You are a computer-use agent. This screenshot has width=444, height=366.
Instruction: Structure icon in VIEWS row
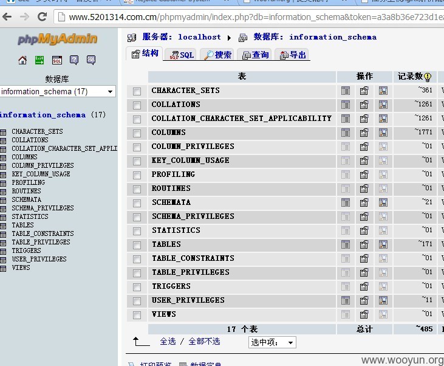364,314
